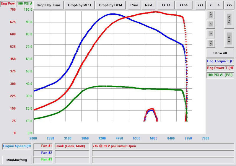Open the Min/Max/Avg statistics
This screenshot has height=166, width=236.
[17, 160]
